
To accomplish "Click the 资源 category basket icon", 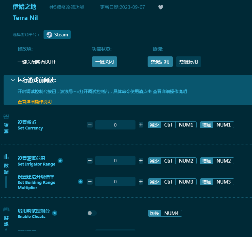I will (x=6, y=116).
